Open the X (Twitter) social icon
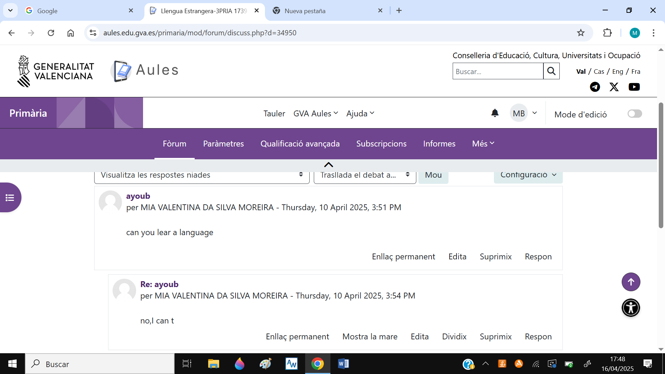This screenshot has width=665, height=374. [614, 87]
